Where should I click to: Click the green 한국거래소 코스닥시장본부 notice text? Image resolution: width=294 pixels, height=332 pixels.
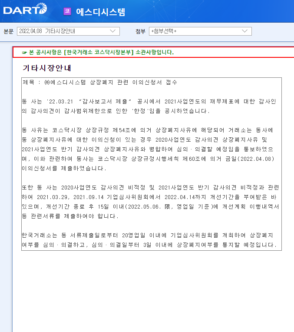(101, 52)
